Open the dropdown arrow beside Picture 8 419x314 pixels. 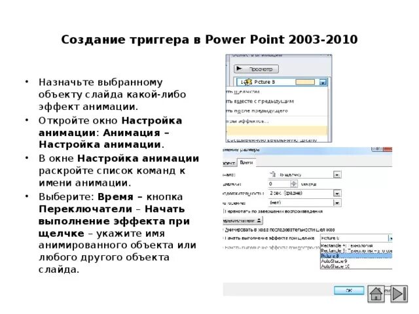(x=323, y=82)
